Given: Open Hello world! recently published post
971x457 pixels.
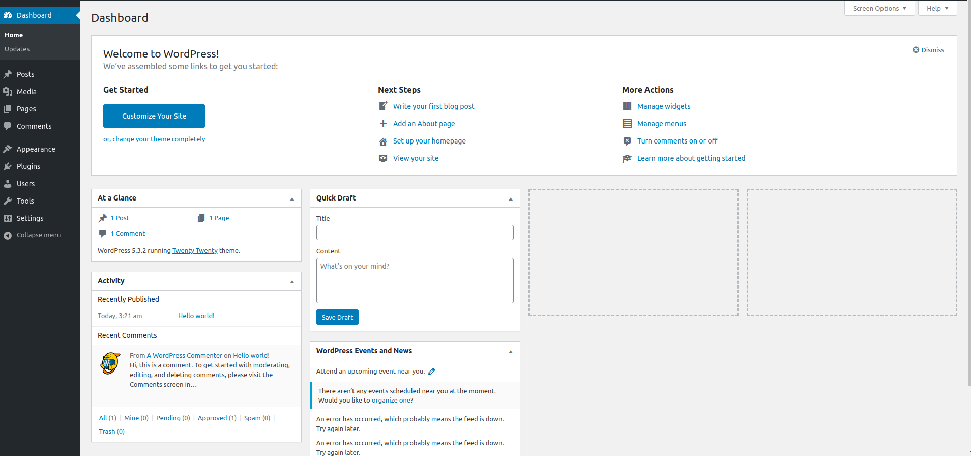Looking at the screenshot, I should pyautogui.click(x=196, y=316).
